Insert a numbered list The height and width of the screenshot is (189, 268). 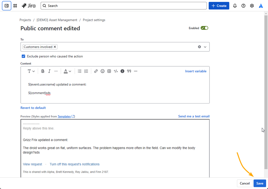click(x=86, y=71)
